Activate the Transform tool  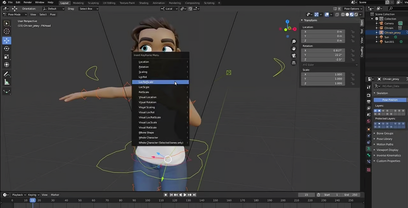[x=7, y=65]
